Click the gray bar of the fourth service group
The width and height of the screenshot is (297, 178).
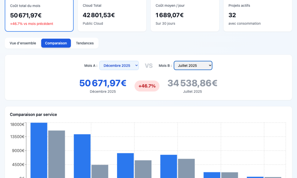(186, 168)
